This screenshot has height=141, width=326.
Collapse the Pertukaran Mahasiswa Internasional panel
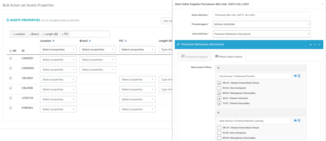[315, 45]
